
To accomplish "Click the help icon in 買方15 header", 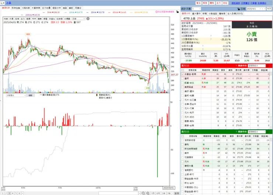I will 236,66.
